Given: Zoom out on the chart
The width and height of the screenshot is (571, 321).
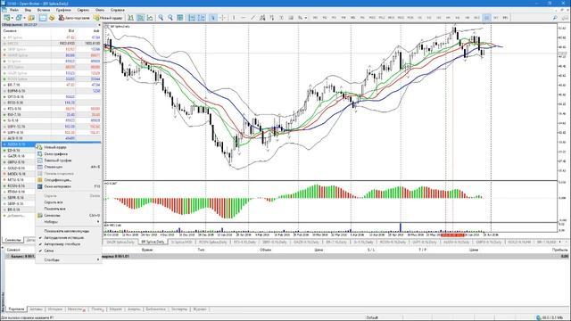Looking at the screenshot, I should coord(170,18).
